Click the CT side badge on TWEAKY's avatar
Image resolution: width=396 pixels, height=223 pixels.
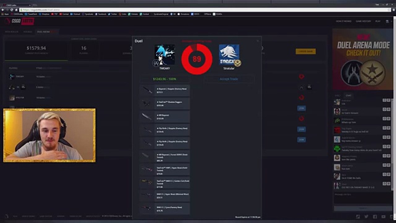[156, 63]
